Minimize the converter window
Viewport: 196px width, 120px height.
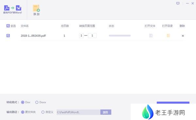click(187, 3)
